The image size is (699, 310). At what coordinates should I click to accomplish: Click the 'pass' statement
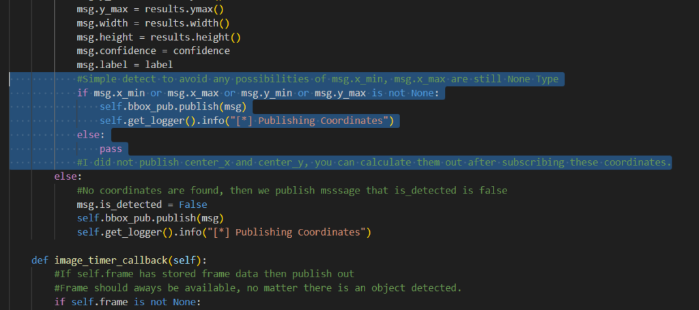click(x=111, y=149)
